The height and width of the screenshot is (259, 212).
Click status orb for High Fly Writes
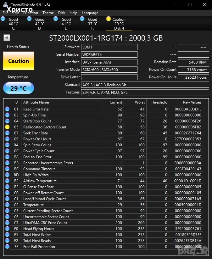7,175
